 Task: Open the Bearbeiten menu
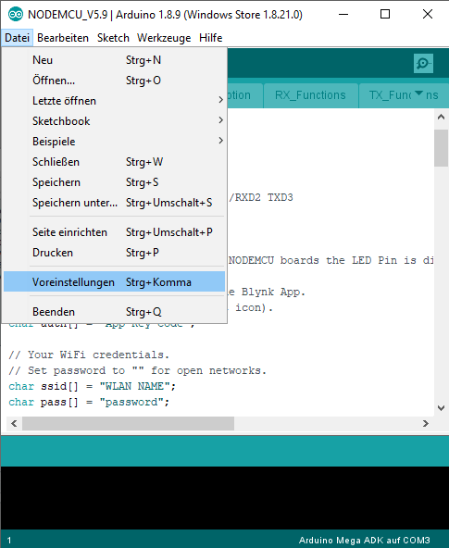63,38
